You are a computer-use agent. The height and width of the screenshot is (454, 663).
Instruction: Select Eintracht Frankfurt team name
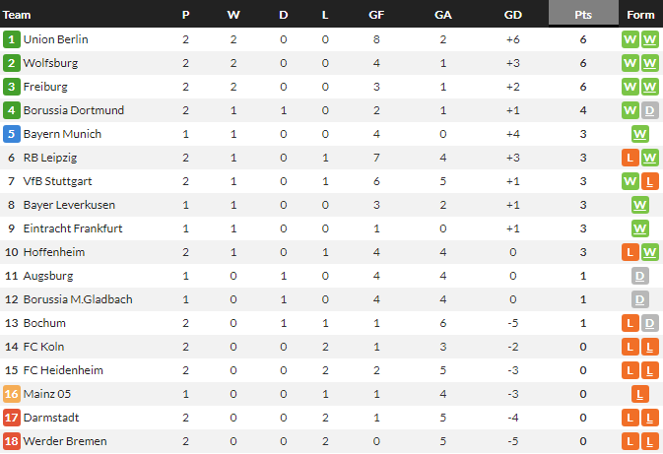point(72,228)
